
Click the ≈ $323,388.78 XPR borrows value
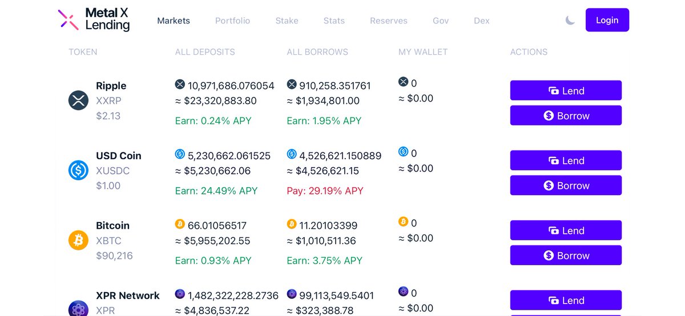(x=320, y=310)
